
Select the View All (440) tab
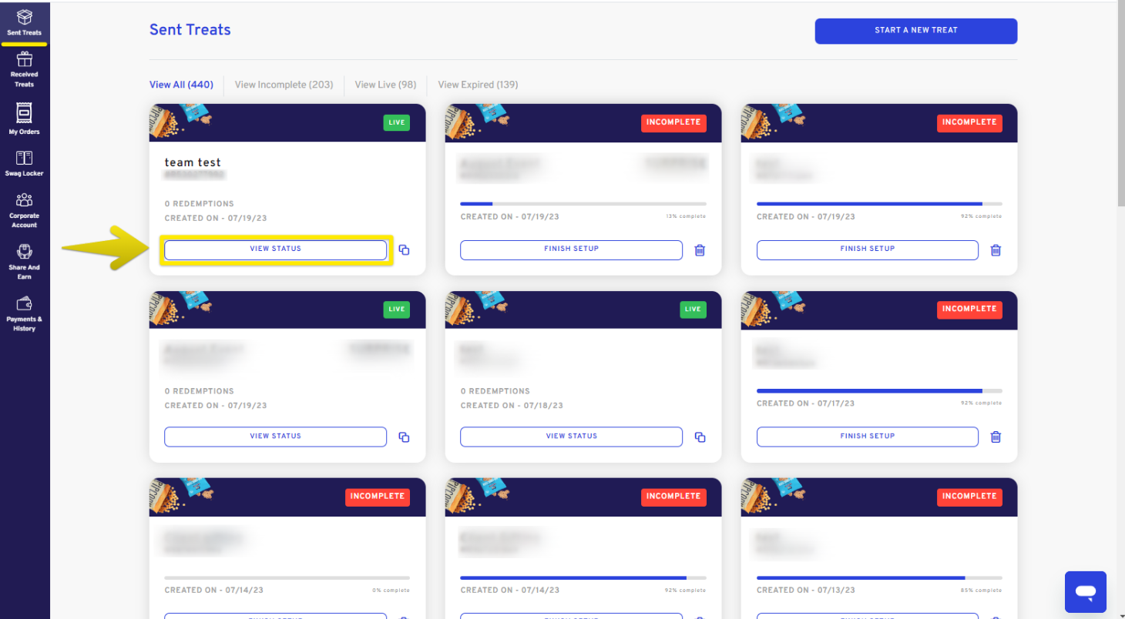click(x=181, y=85)
